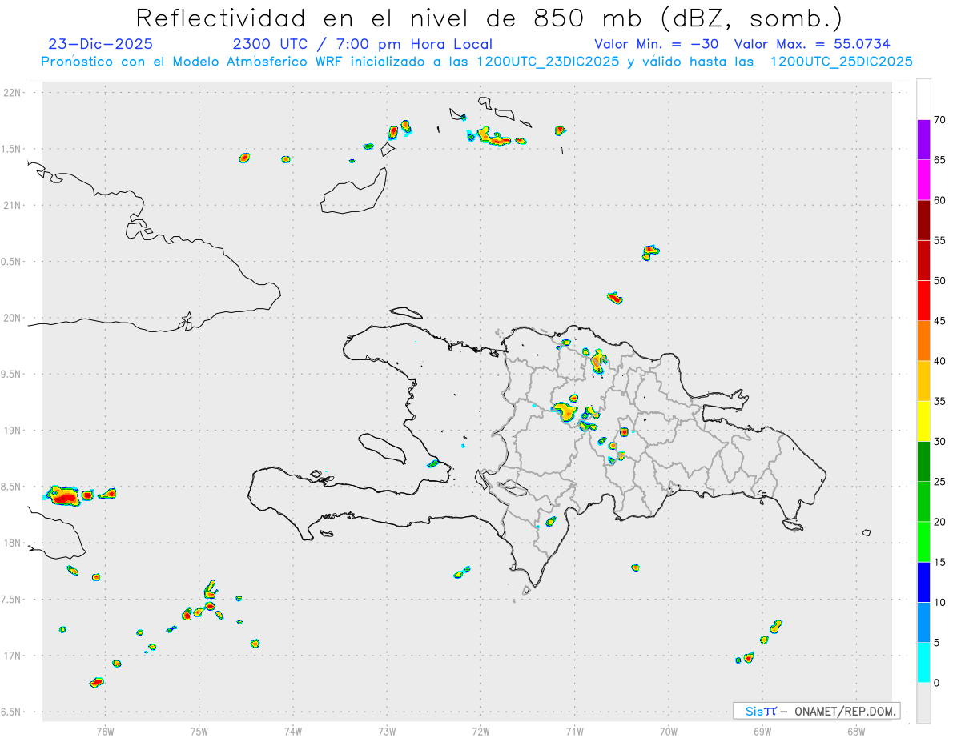Click the colorbar tick label '5'
Image resolution: width=961 pixels, height=742 pixels.
(937, 643)
